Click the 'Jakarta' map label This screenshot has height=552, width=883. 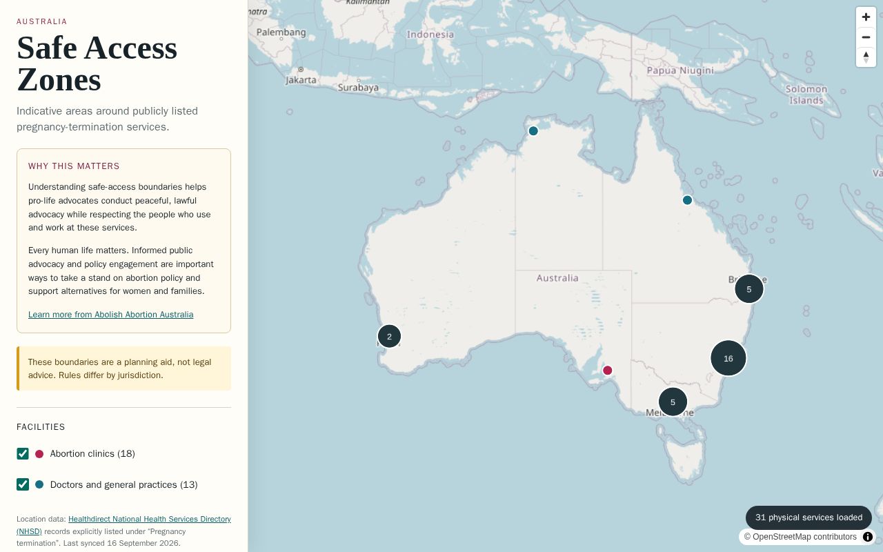[x=301, y=80]
